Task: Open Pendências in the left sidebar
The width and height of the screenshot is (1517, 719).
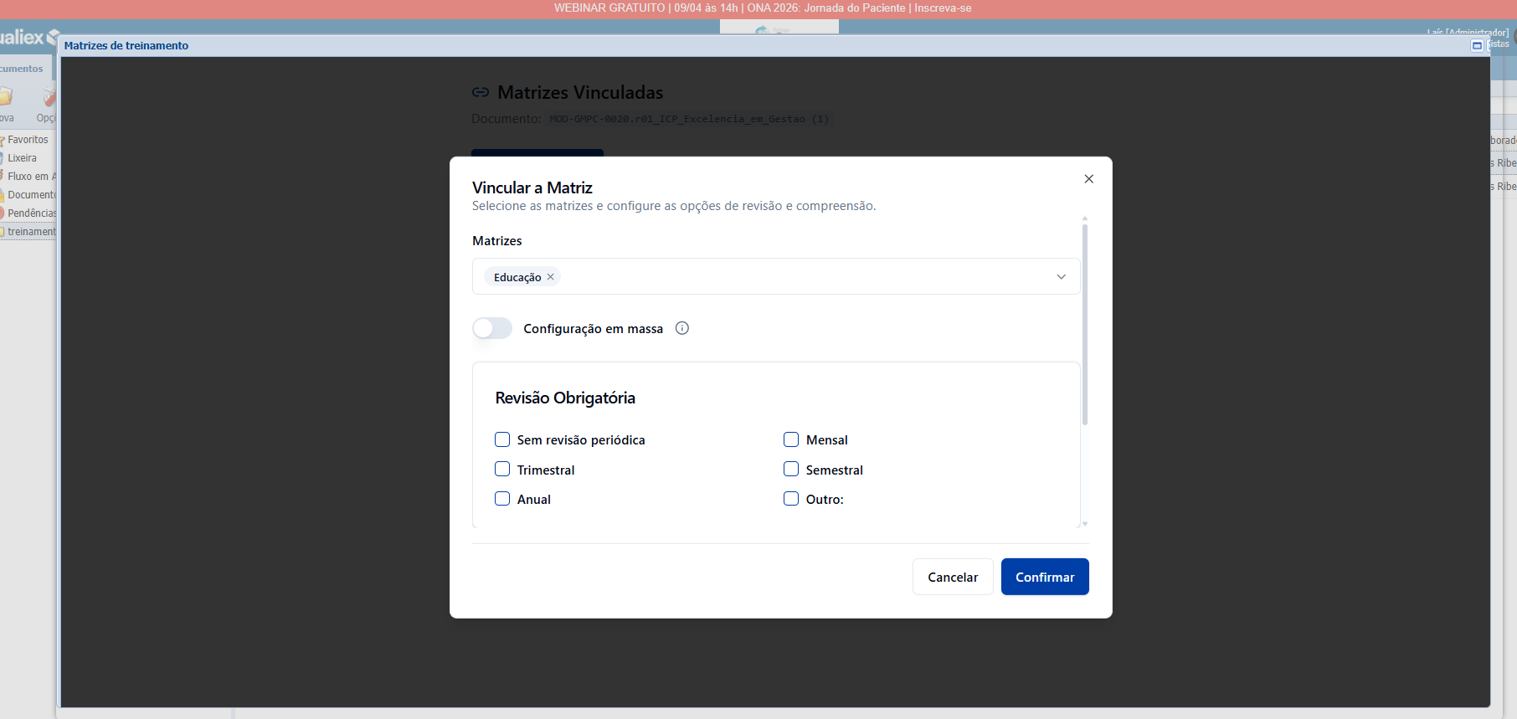Action: pyautogui.click(x=31, y=213)
